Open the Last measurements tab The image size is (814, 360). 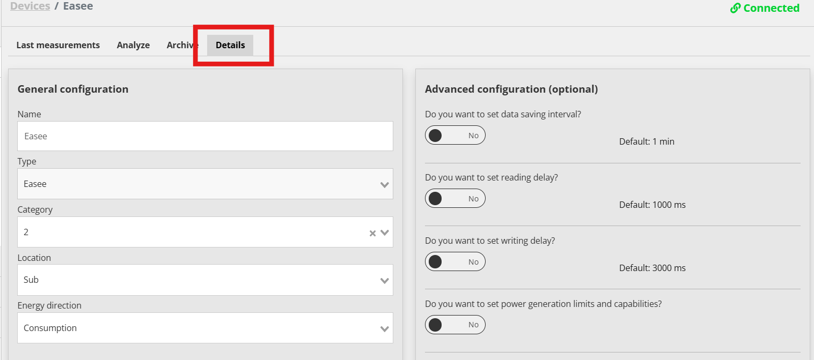click(x=58, y=45)
